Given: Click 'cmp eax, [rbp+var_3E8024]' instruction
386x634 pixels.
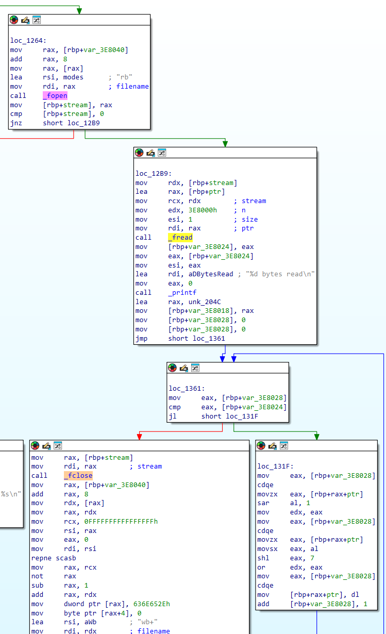Looking at the screenshot, I should pos(227,407).
